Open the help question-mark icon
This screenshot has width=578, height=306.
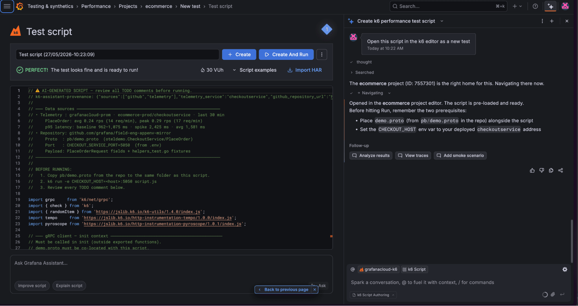pyautogui.click(x=535, y=6)
